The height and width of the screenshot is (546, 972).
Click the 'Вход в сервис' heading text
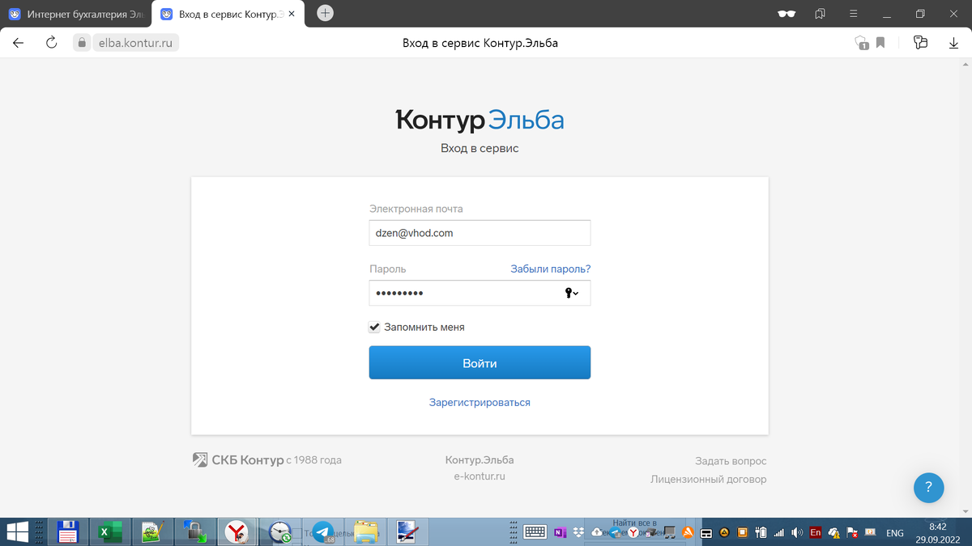(x=480, y=149)
